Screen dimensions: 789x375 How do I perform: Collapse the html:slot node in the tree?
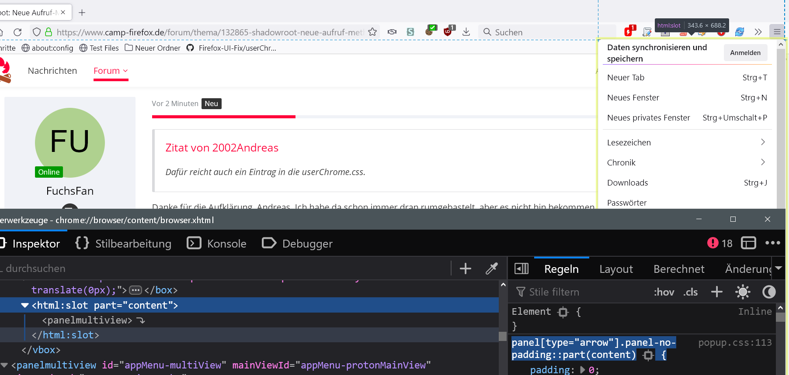coord(25,306)
